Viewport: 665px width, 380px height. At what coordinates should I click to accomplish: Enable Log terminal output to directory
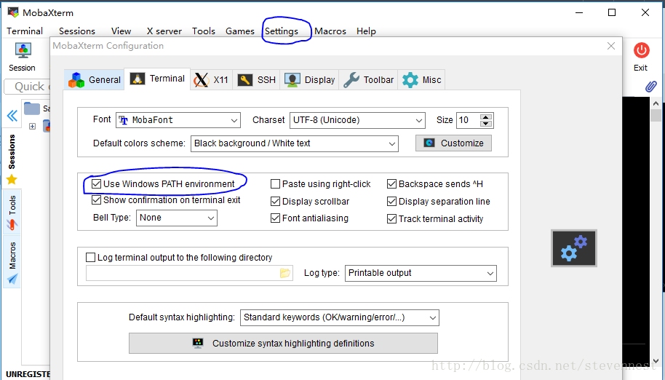90,257
